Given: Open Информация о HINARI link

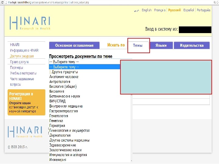Looking at the screenshot, I should tap(24, 50).
